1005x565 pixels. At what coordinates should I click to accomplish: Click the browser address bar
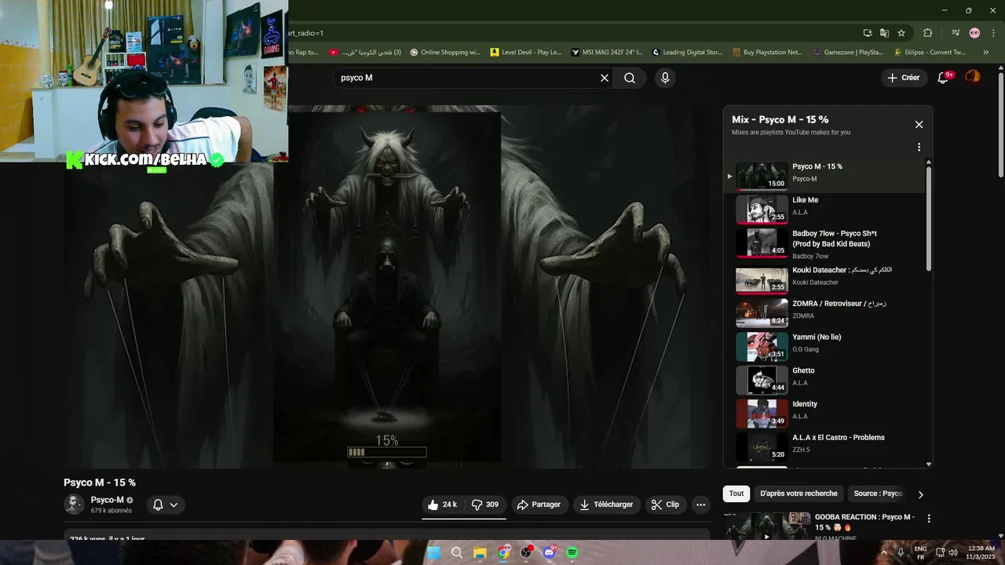pyautogui.click(x=572, y=33)
